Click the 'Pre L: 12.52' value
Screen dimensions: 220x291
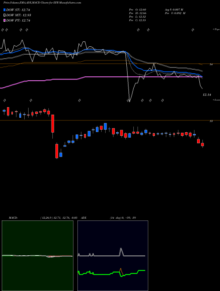point(137,17)
